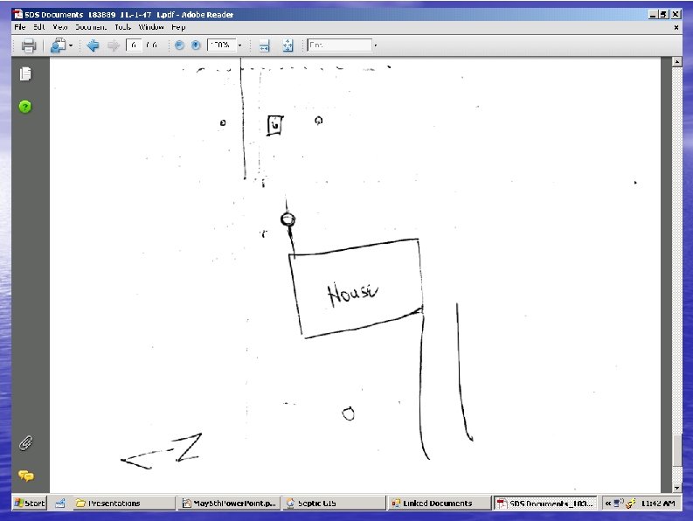Click the system tray icon left of the clock
Viewport: 693px width, 521px height.
[x=631, y=503]
